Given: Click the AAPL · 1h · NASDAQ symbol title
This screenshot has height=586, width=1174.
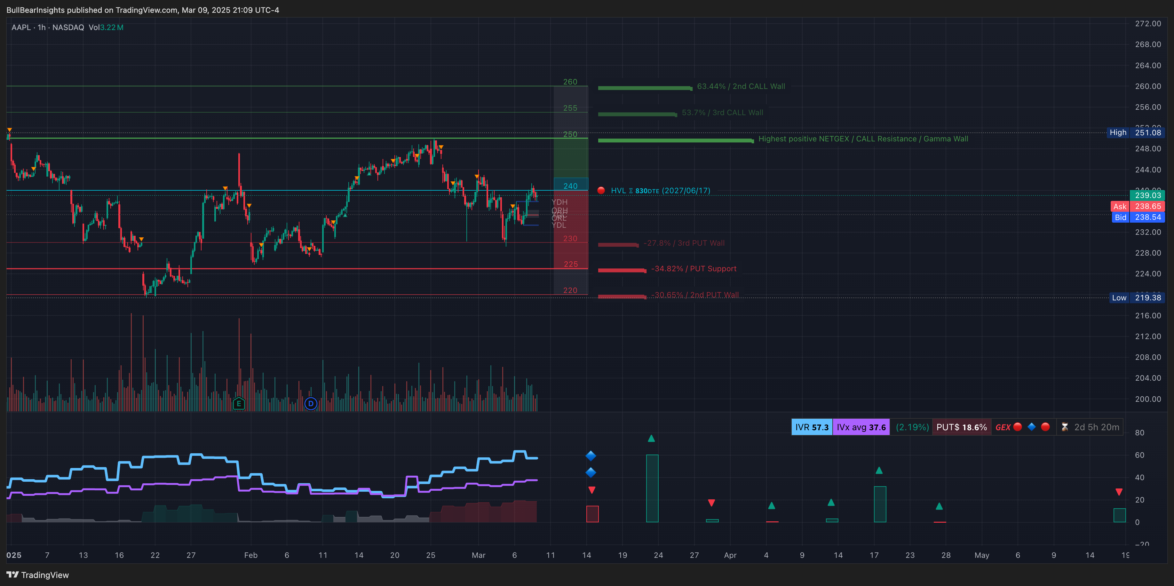Looking at the screenshot, I should click(x=48, y=27).
